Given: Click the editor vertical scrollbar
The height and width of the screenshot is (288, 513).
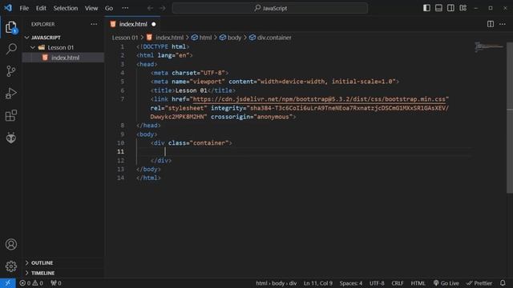Looking at the screenshot, I should click(510, 118).
